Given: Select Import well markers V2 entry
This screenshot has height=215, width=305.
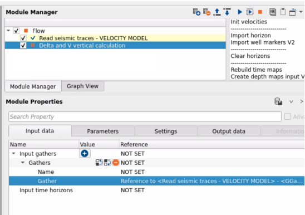Looking at the screenshot, I should (x=263, y=42).
